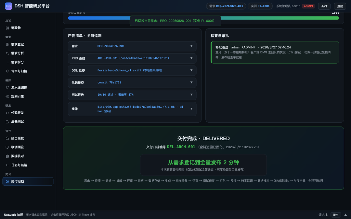Click the 单元测试 checkbox icon
Screen dimensions: 351x219
pyautogui.click(x=7, y=122)
